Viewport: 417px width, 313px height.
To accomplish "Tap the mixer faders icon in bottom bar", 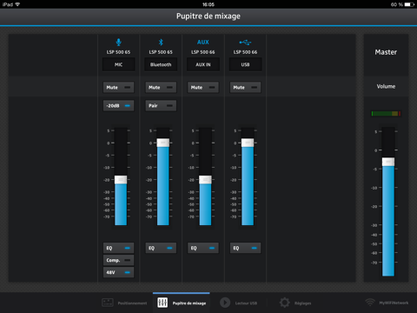I will tap(162, 303).
